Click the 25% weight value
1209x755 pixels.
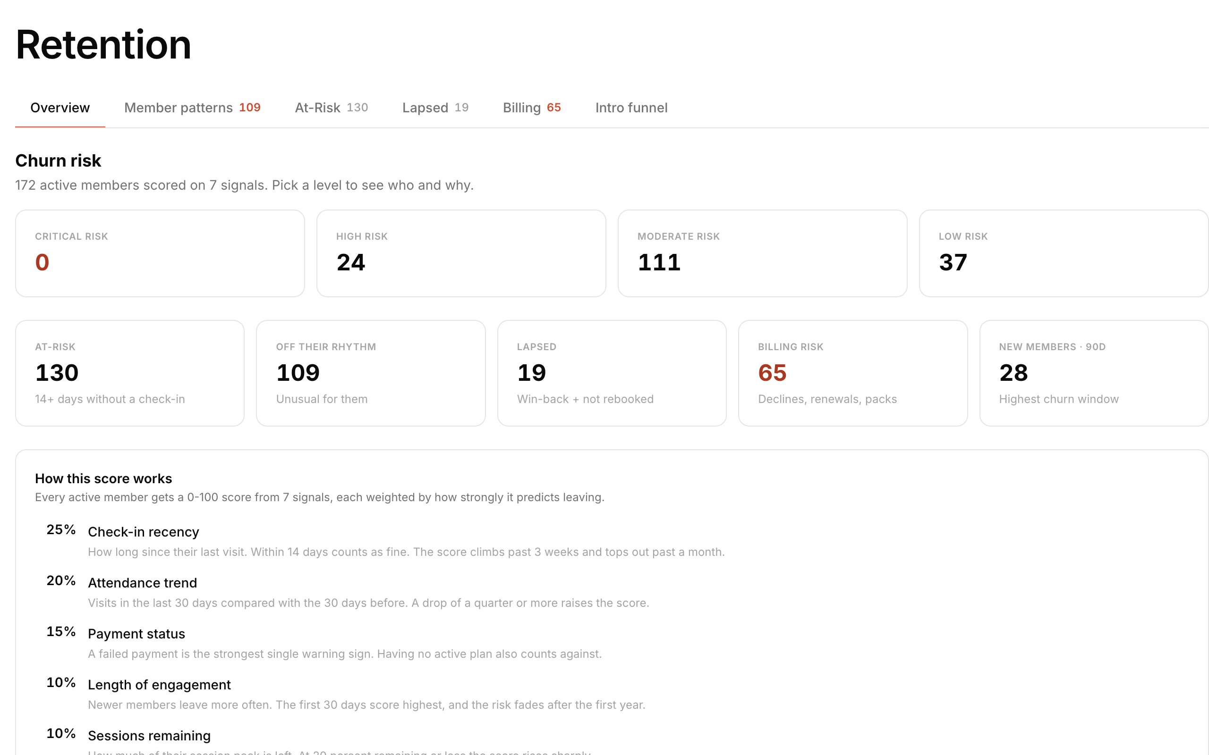pyautogui.click(x=61, y=530)
